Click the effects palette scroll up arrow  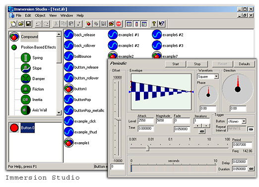pos(59,34)
